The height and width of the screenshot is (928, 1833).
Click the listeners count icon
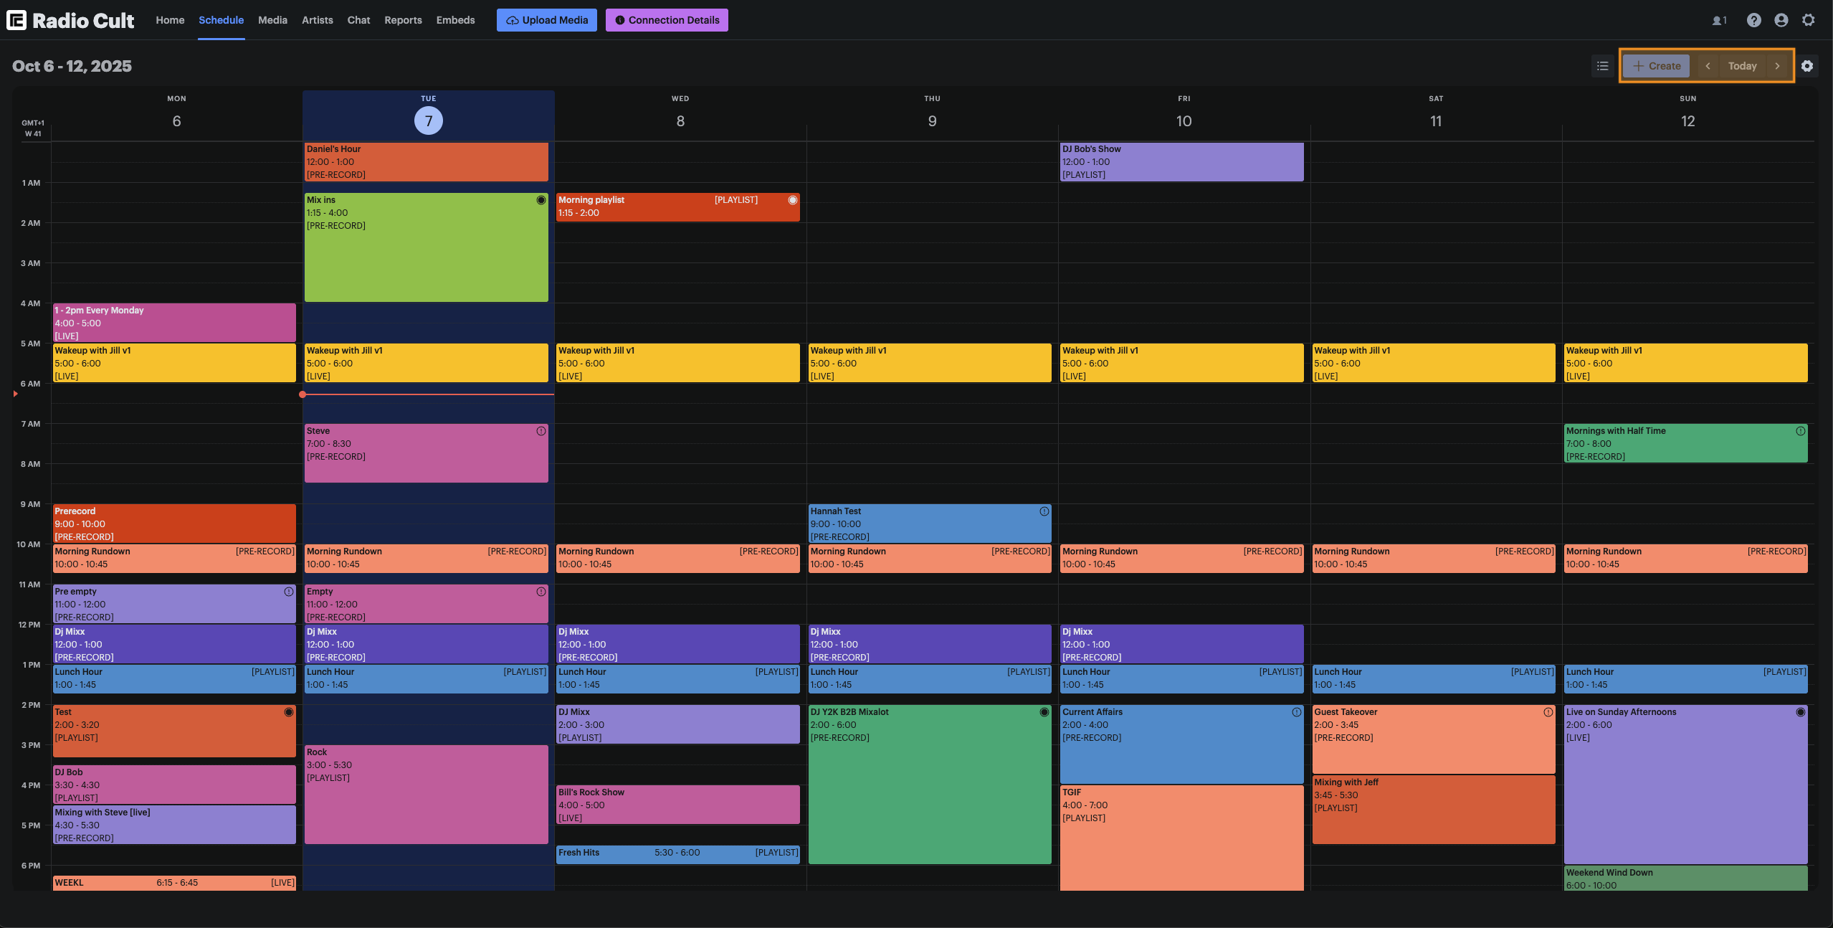pos(1719,21)
